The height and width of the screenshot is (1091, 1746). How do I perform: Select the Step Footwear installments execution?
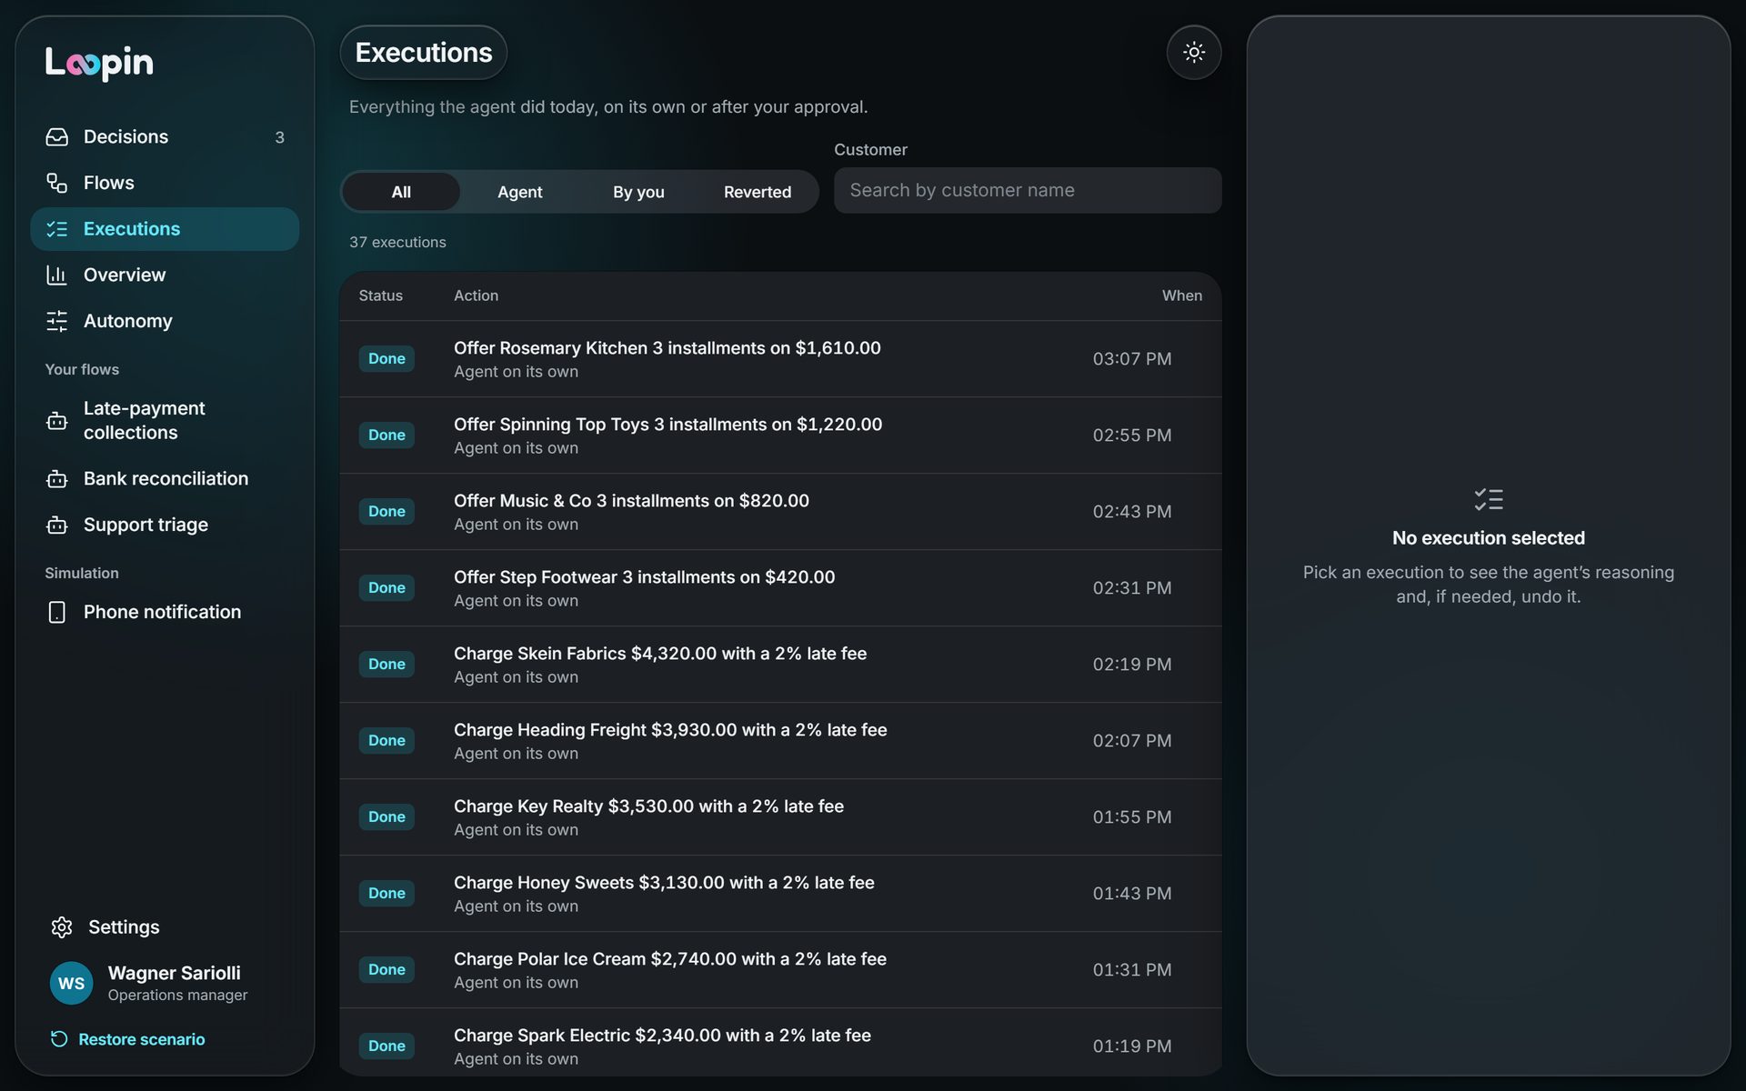pyautogui.click(x=780, y=588)
